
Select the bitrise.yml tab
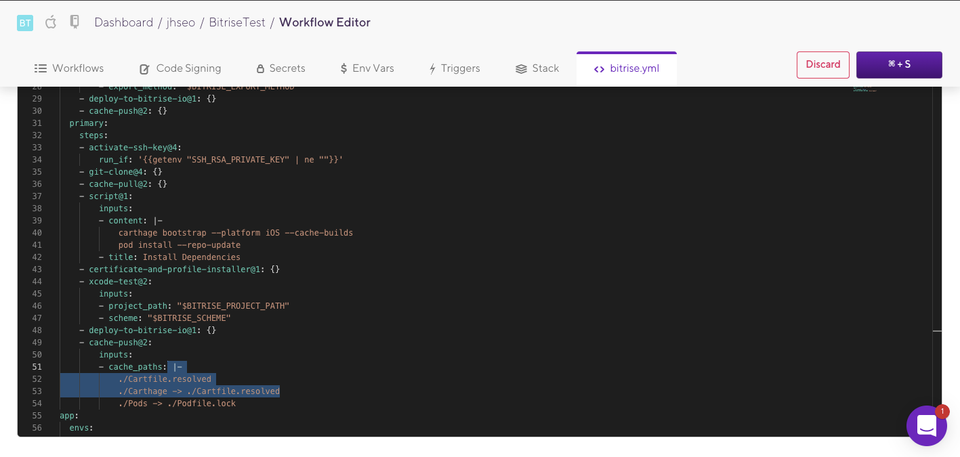(627, 69)
